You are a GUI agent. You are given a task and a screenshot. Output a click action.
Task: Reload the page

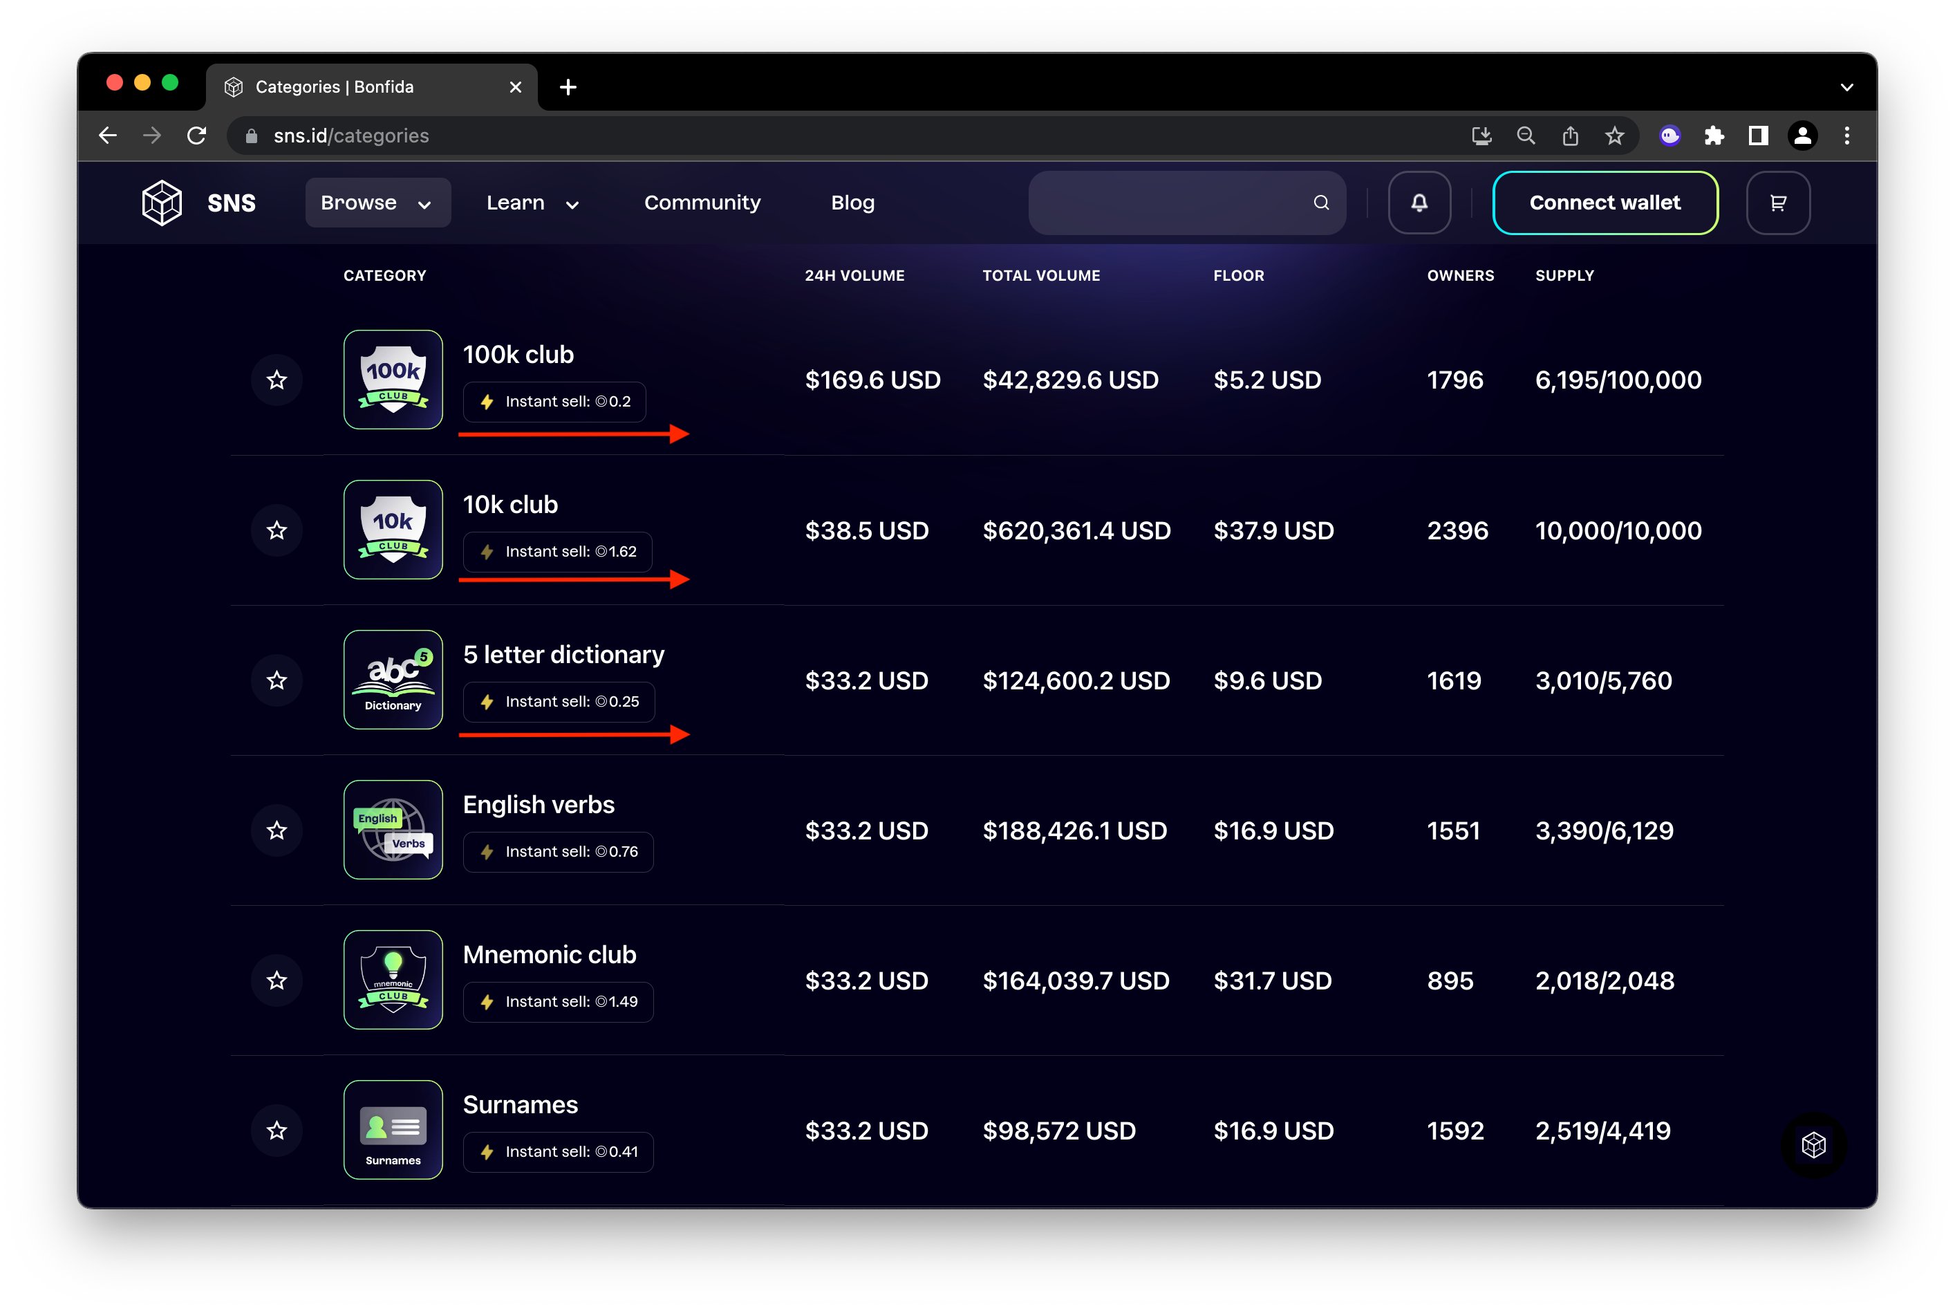tap(196, 136)
